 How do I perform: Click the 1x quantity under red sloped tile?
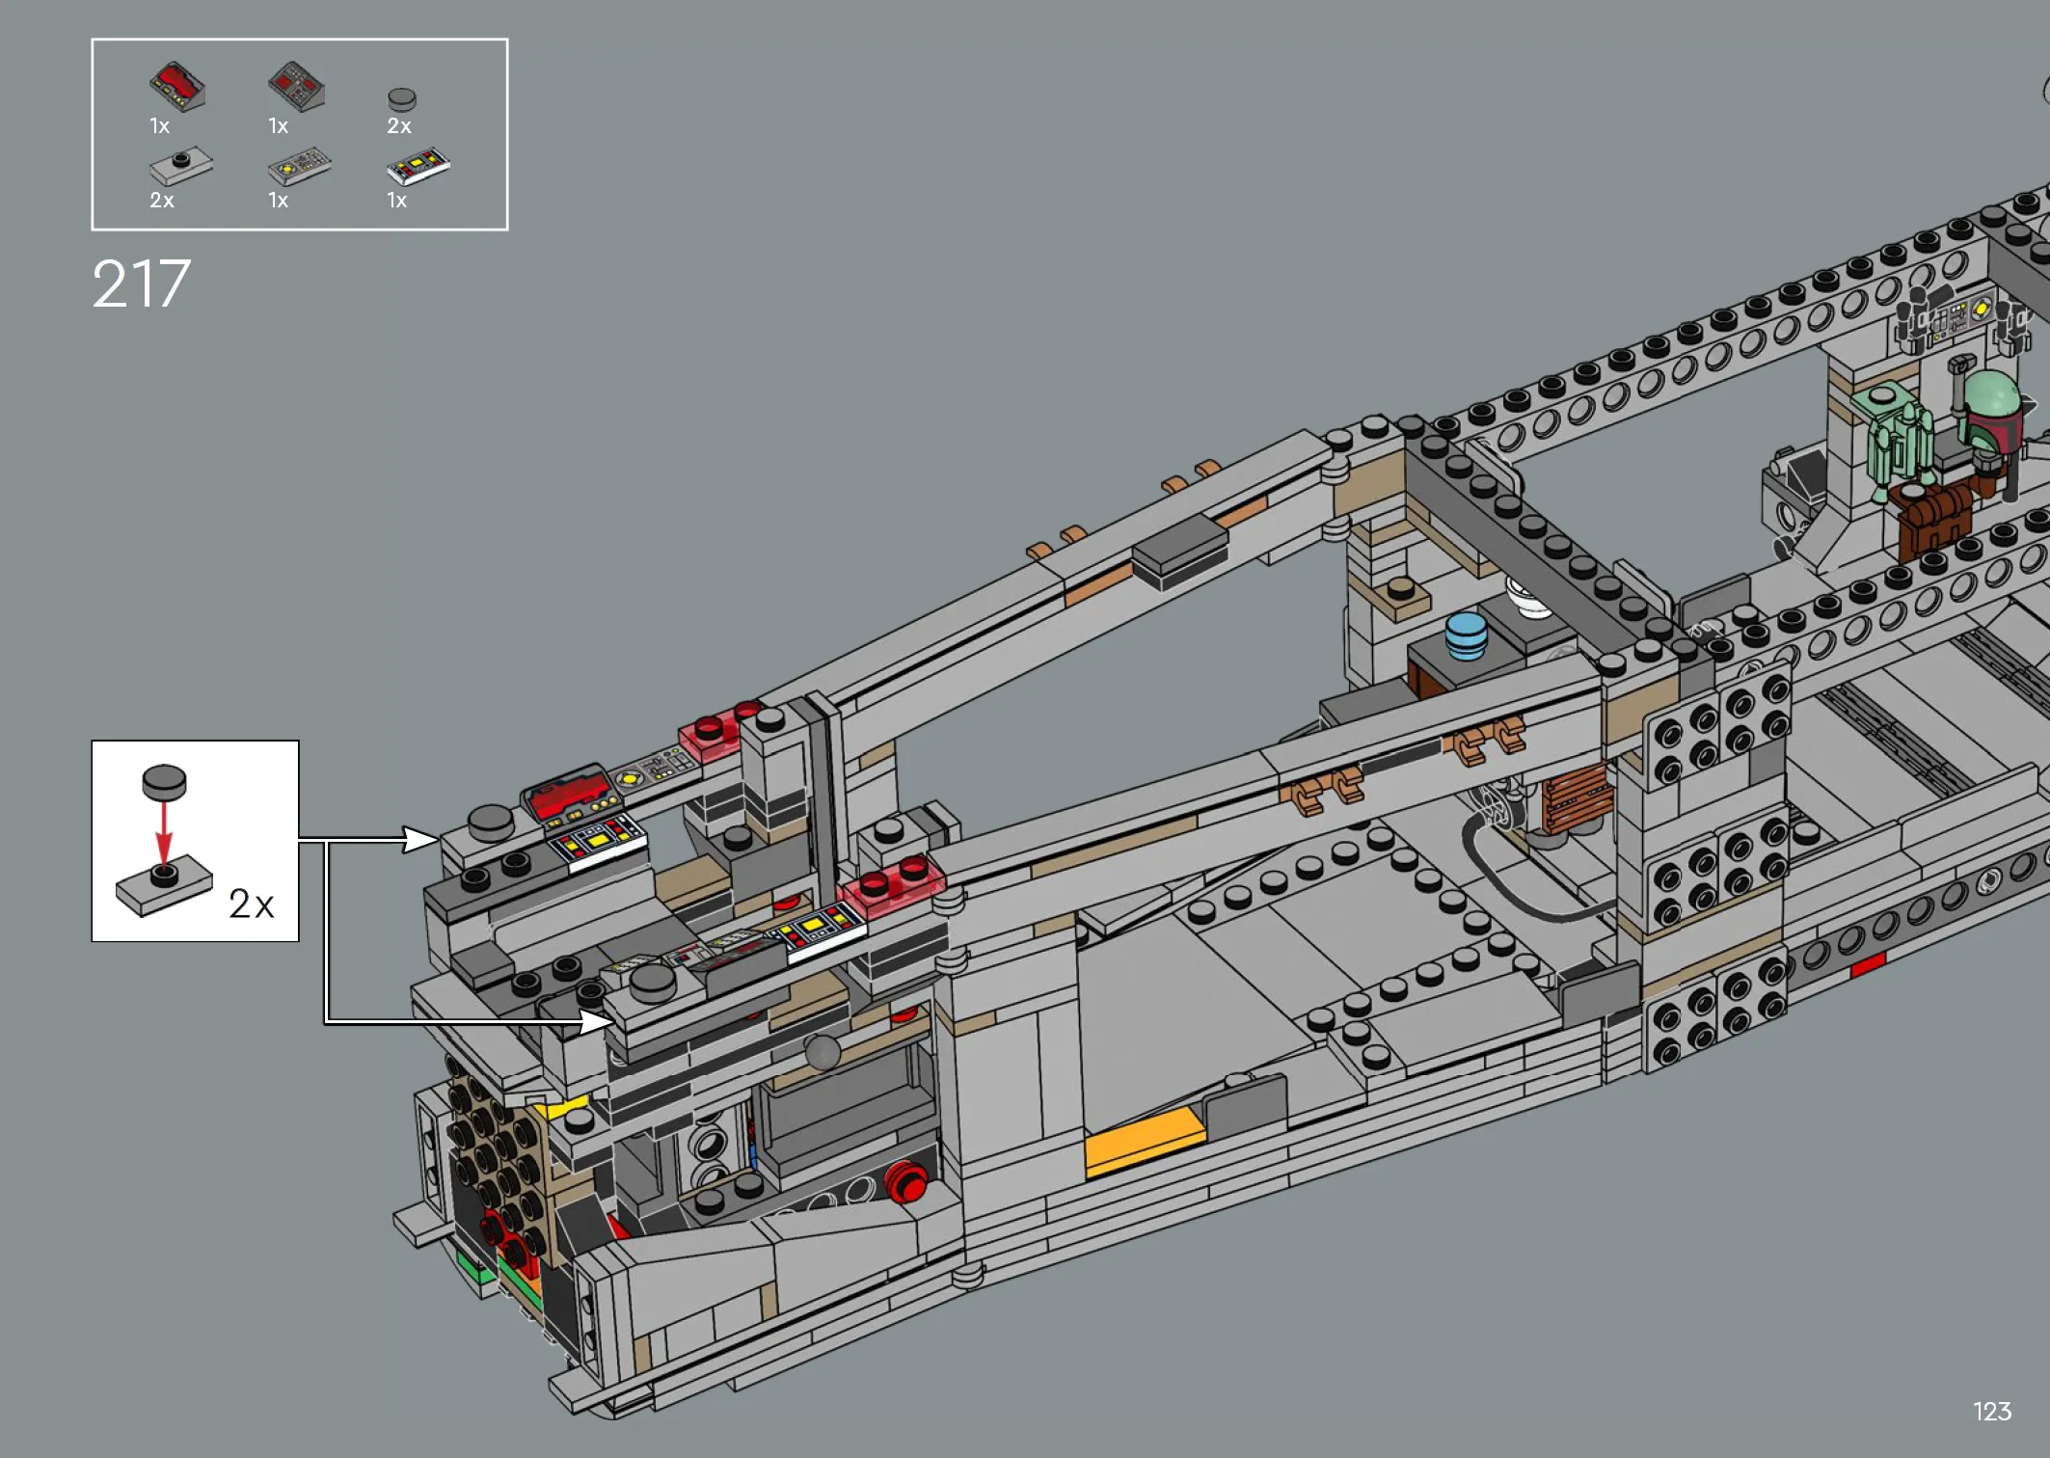pyautogui.click(x=160, y=126)
